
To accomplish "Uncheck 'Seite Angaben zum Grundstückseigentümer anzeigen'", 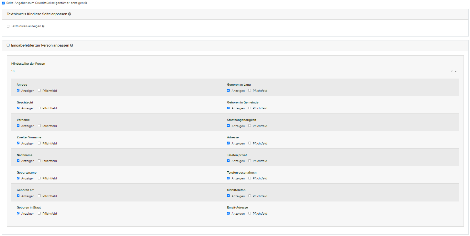I will [3, 3].
